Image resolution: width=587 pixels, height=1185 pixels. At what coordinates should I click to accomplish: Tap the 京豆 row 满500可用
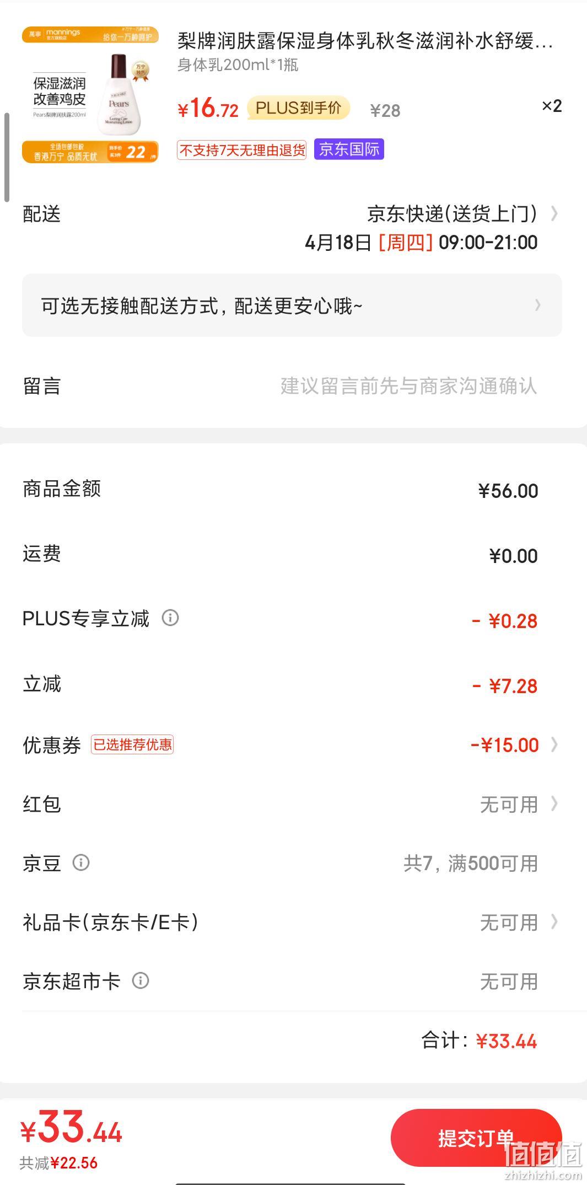coord(471,863)
